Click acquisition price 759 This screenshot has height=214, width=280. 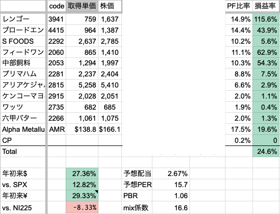pyautogui.click(x=82, y=19)
